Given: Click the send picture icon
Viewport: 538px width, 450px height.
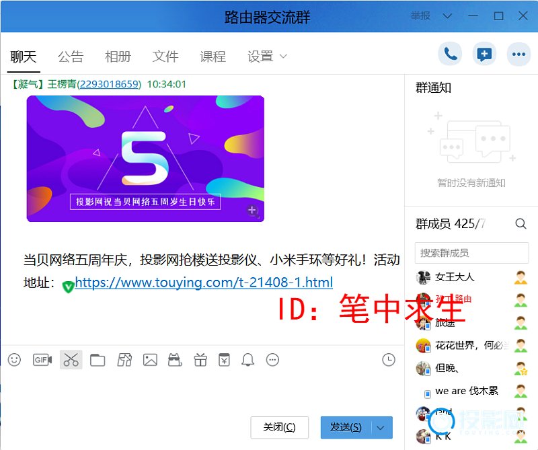Looking at the screenshot, I should click(x=150, y=360).
